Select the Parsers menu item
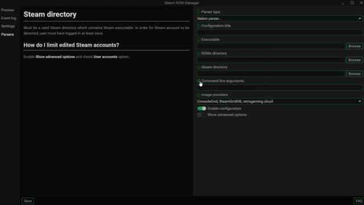 click(x=7, y=34)
